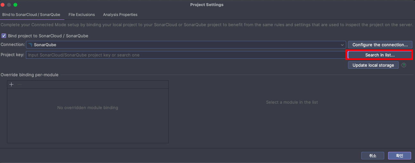This screenshot has height=163, width=415.
Task: Confirm with the 확인 button
Action: (399, 156)
